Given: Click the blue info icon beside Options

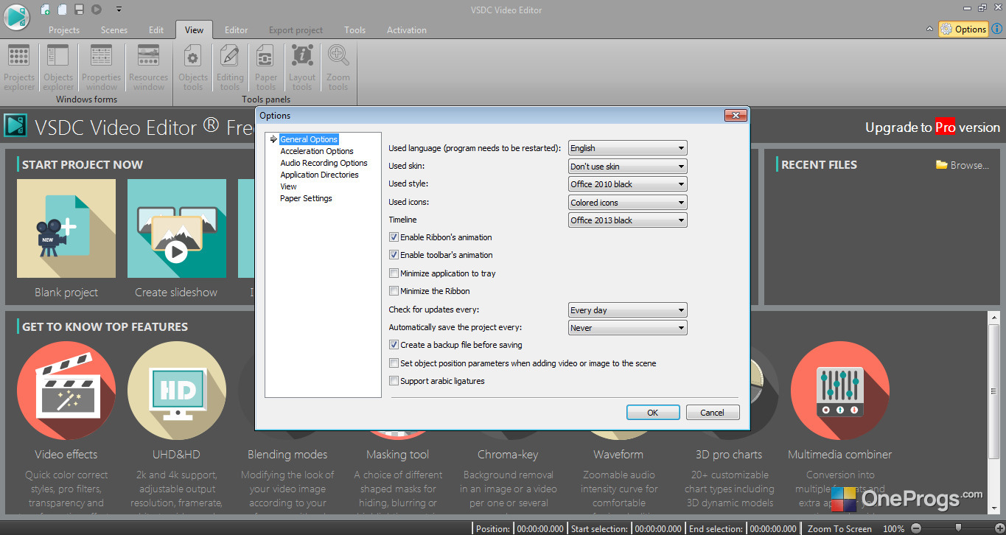Looking at the screenshot, I should [996, 29].
